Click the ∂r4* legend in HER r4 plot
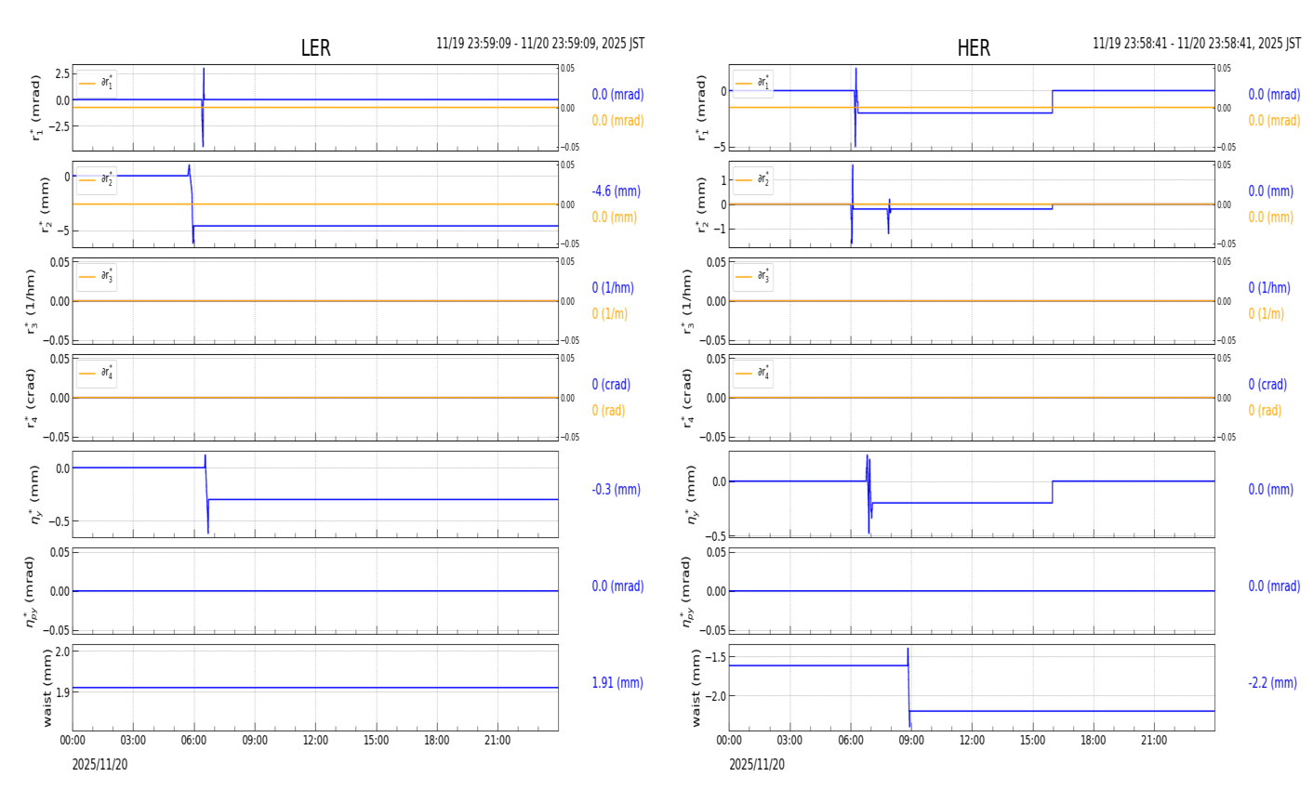The height and width of the screenshot is (803, 1313). pos(752,373)
